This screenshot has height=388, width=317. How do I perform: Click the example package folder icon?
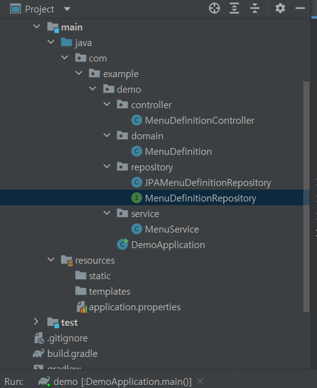[x=94, y=73]
